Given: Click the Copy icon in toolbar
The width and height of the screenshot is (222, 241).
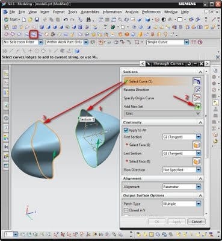Looking at the screenshot, I should pyautogui.click(x=51, y=19).
